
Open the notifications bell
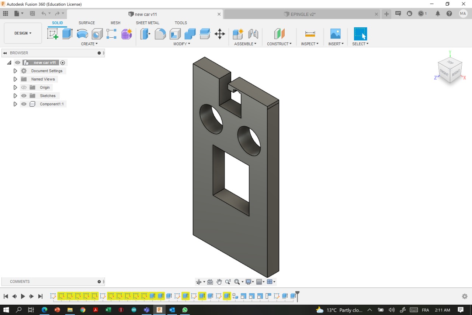click(438, 14)
